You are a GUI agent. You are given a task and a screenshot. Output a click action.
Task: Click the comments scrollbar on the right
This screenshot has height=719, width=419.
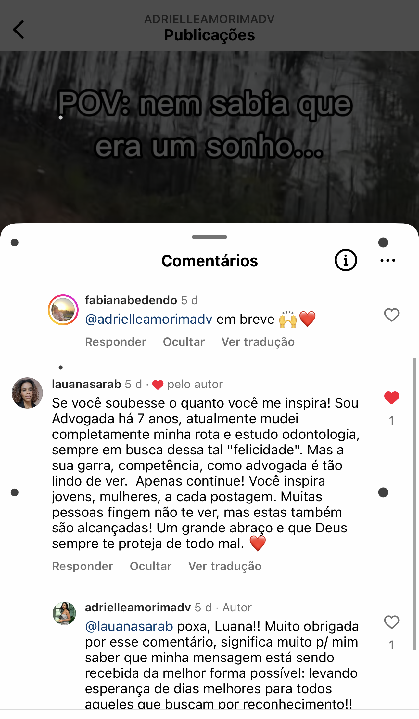click(x=414, y=504)
